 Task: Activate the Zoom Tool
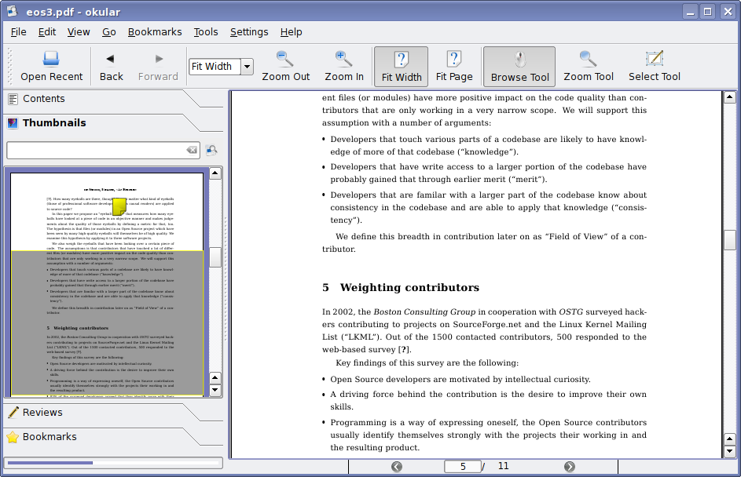click(x=588, y=59)
